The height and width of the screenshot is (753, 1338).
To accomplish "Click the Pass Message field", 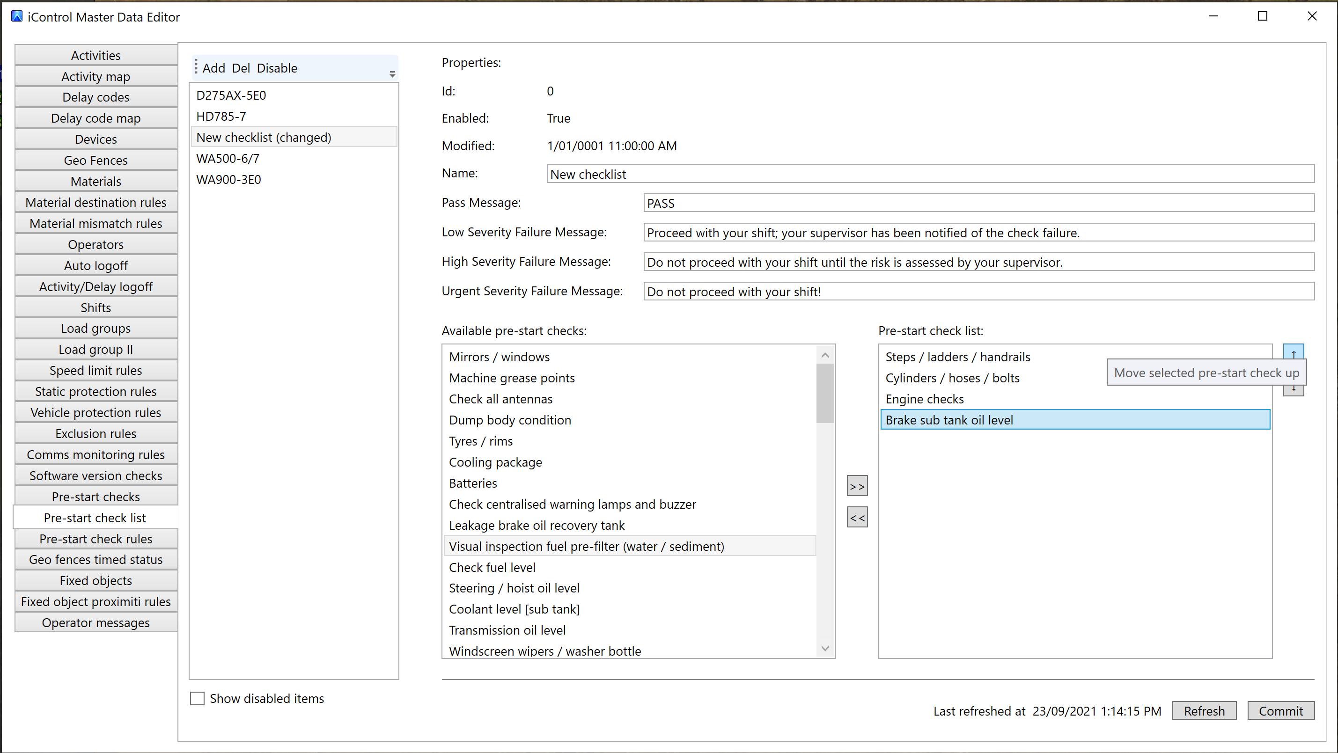I will (x=978, y=203).
